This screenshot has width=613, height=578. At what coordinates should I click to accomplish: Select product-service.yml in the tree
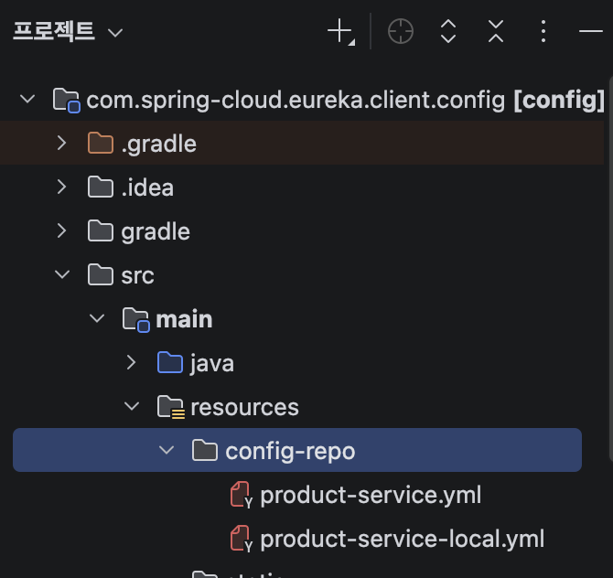click(371, 496)
